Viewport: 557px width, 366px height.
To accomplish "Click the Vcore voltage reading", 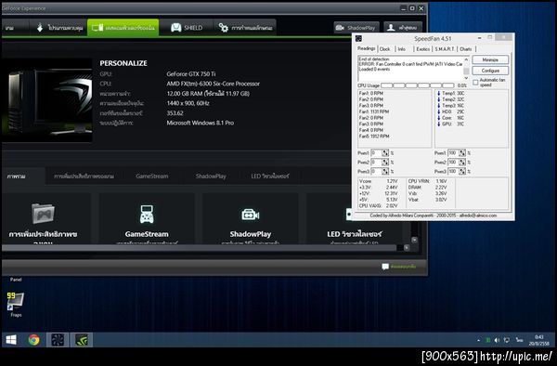I will tap(379, 181).
